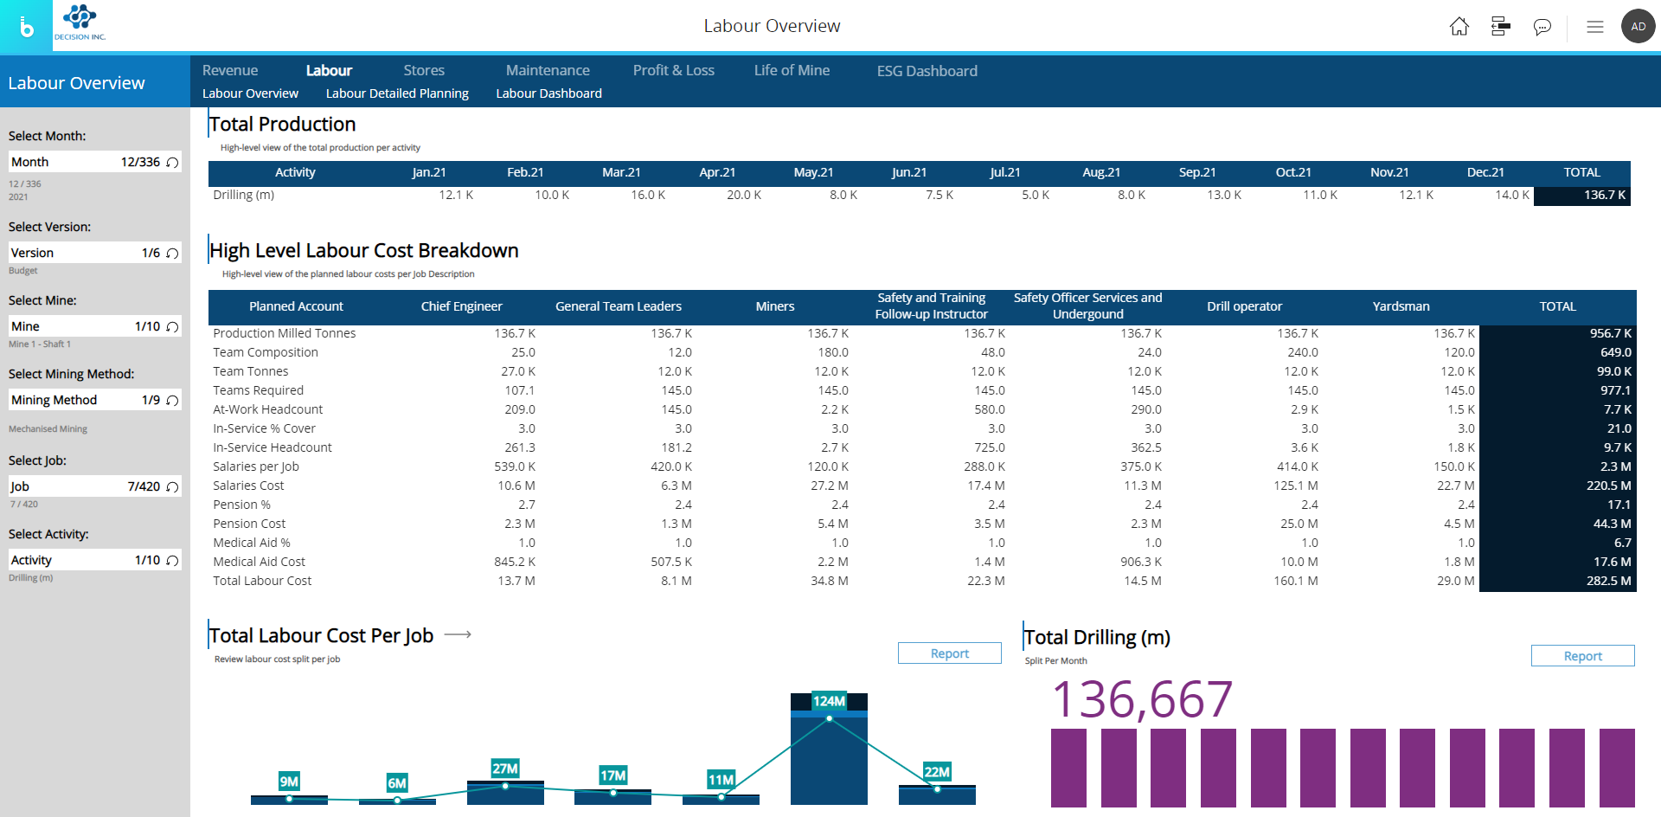Switch to the Maintenance tab

(548, 70)
